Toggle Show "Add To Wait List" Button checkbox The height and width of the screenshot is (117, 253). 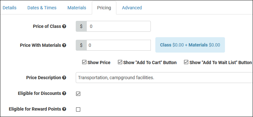[186, 62]
